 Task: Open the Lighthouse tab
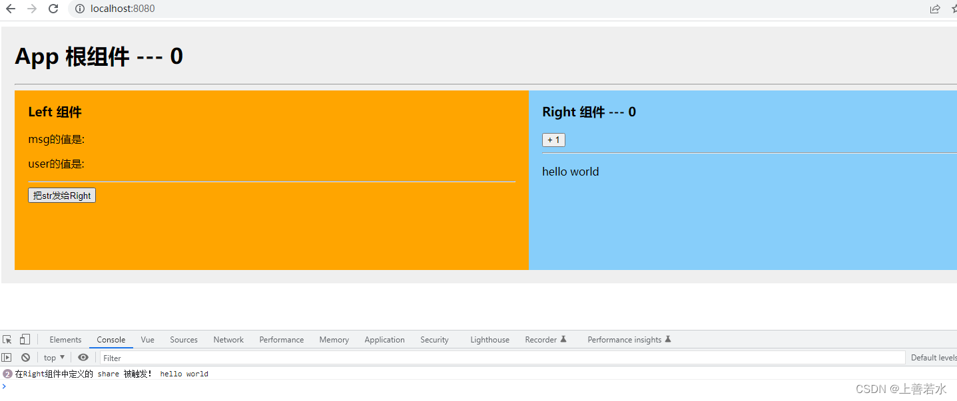click(x=490, y=339)
